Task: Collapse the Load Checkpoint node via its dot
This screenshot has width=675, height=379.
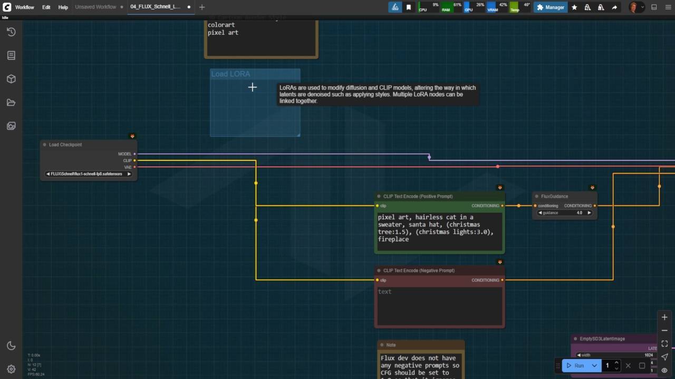Action: tap(45, 145)
